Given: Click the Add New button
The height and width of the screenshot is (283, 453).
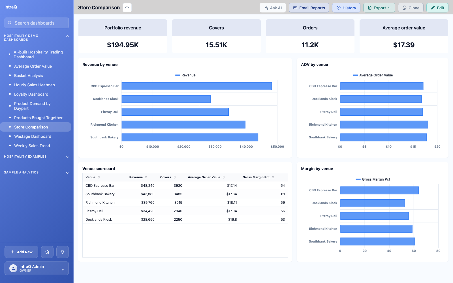Looking at the screenshot, I should (x=21, y=252).
